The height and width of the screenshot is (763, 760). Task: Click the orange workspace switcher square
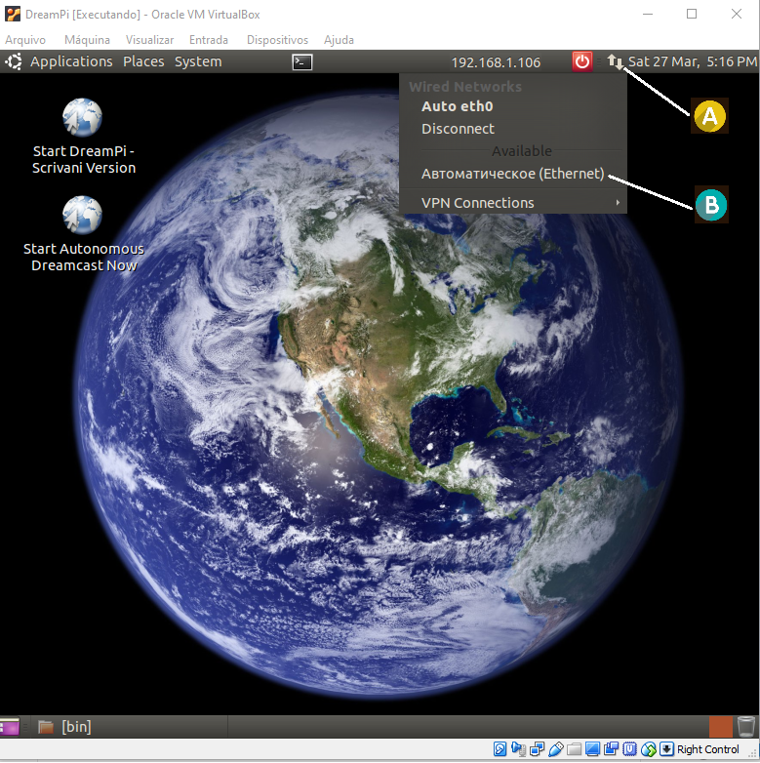click(x=721, y=727)
